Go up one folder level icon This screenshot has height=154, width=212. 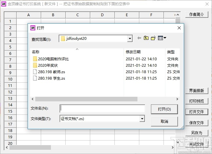[x=146, y=38]
